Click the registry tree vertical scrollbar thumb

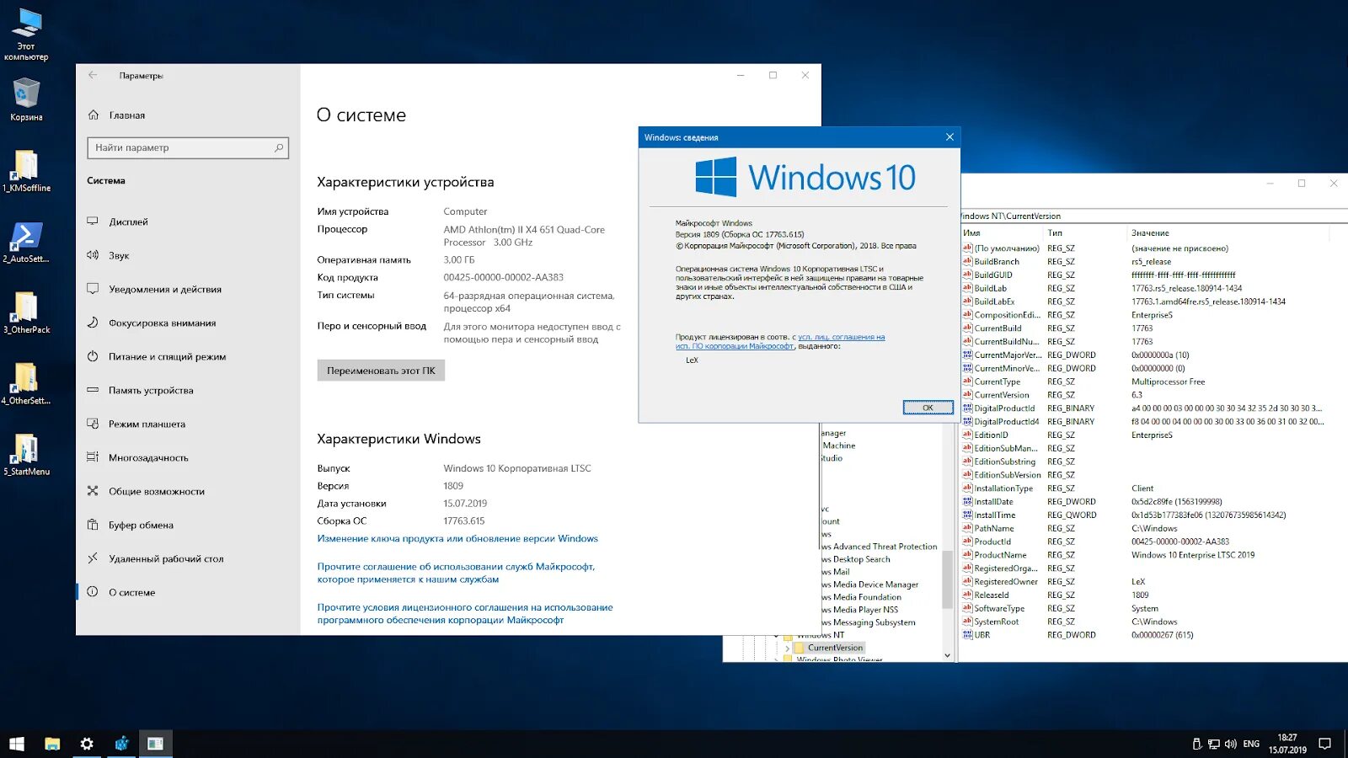tap(947, 579)
